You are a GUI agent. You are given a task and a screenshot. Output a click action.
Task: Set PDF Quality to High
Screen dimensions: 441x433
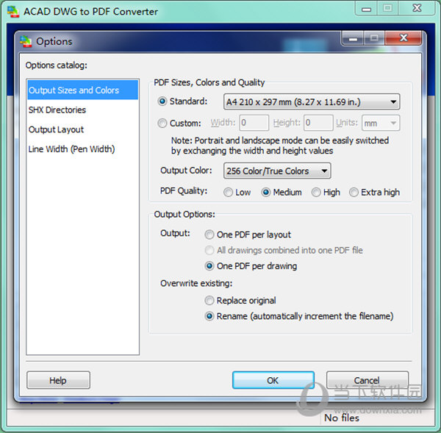[316, 193]
